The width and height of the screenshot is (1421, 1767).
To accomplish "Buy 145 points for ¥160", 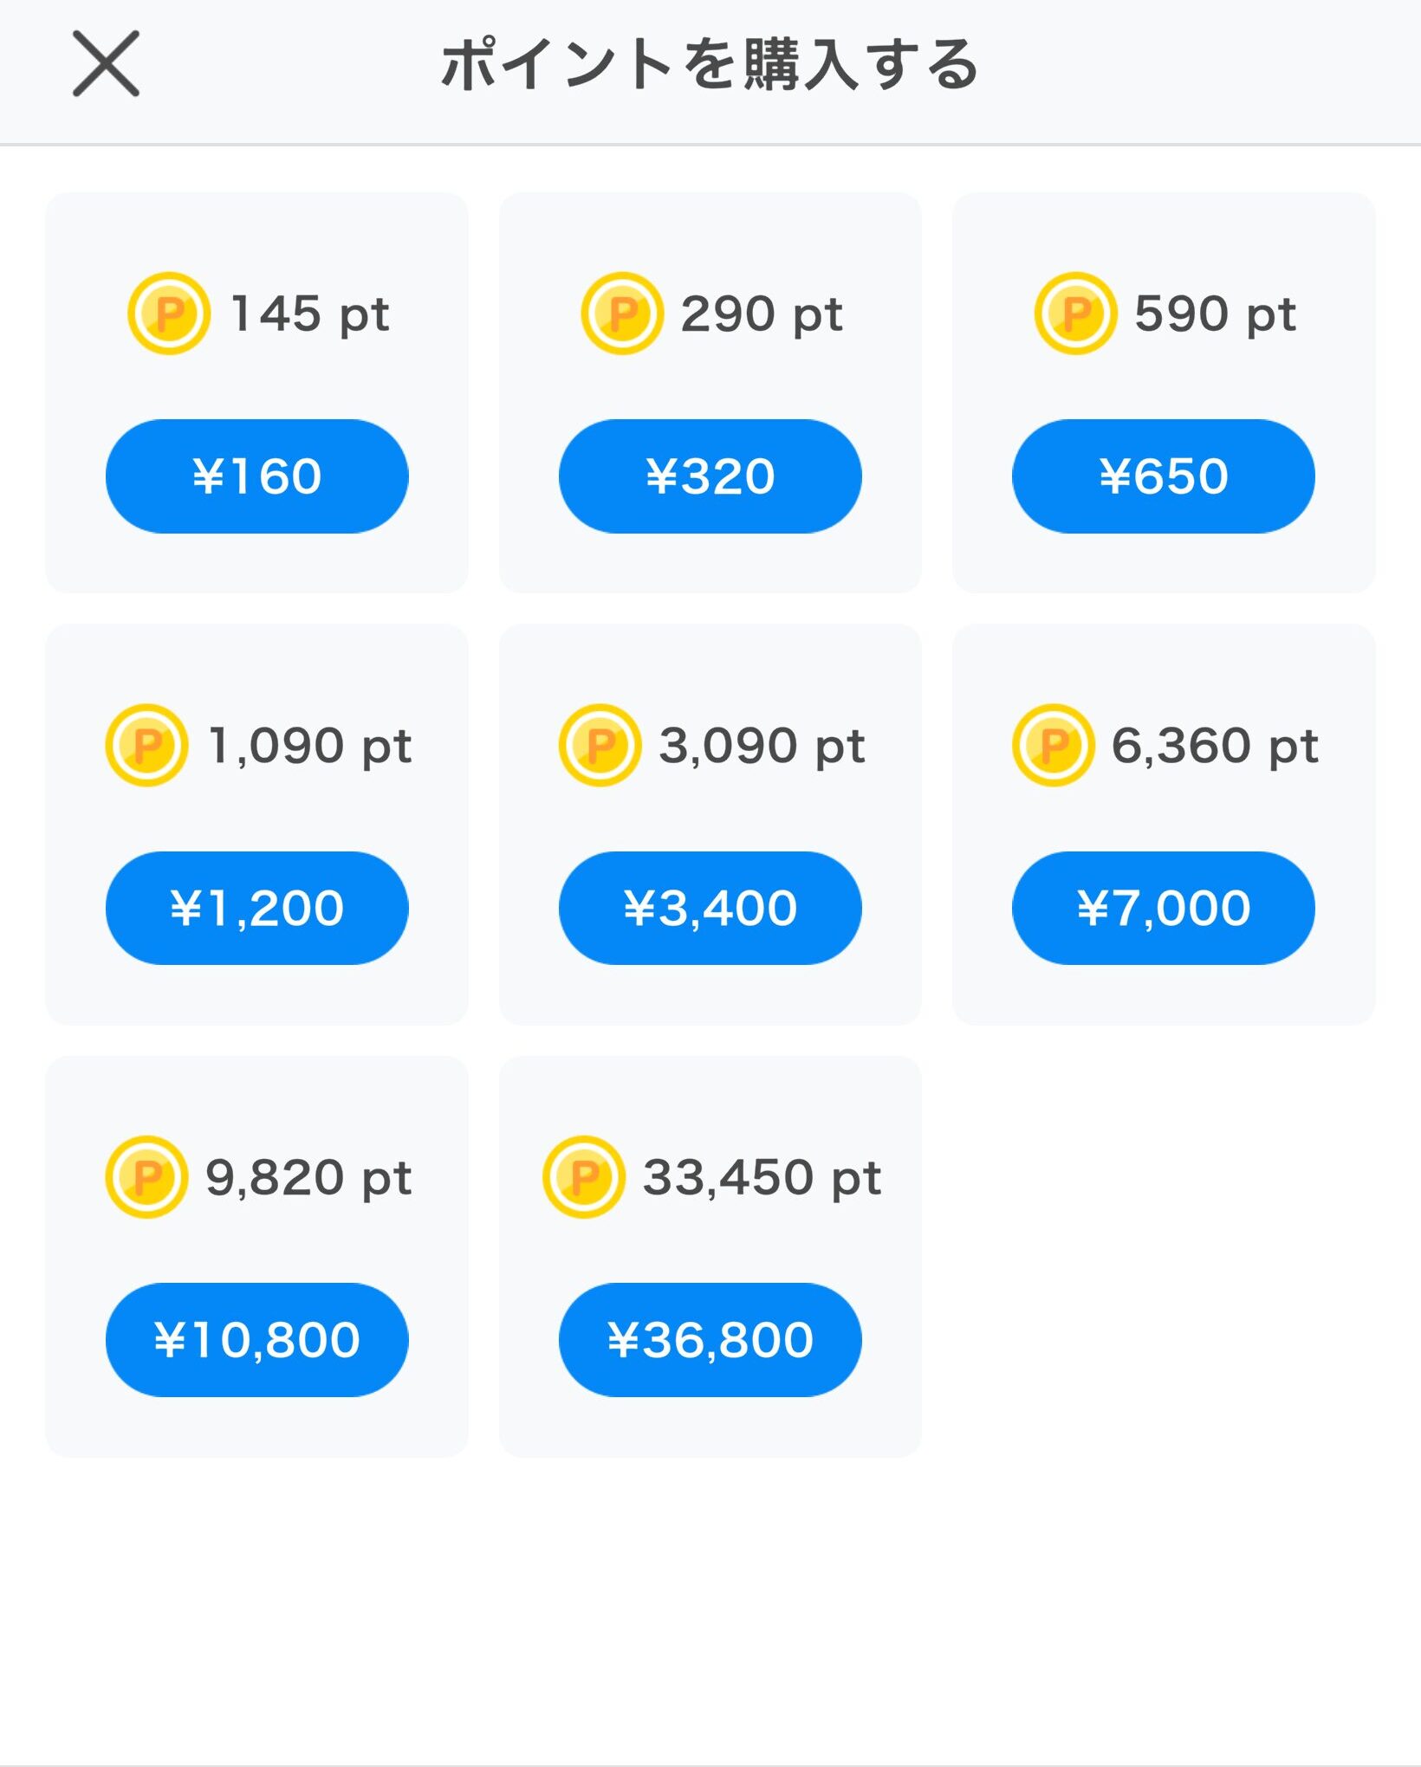I will (256, 476).
